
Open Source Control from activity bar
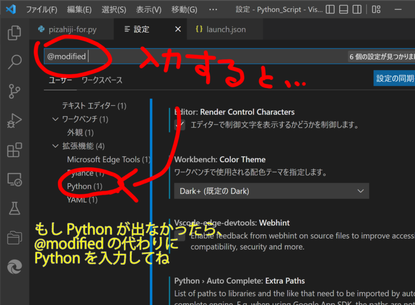pos(14,91)
